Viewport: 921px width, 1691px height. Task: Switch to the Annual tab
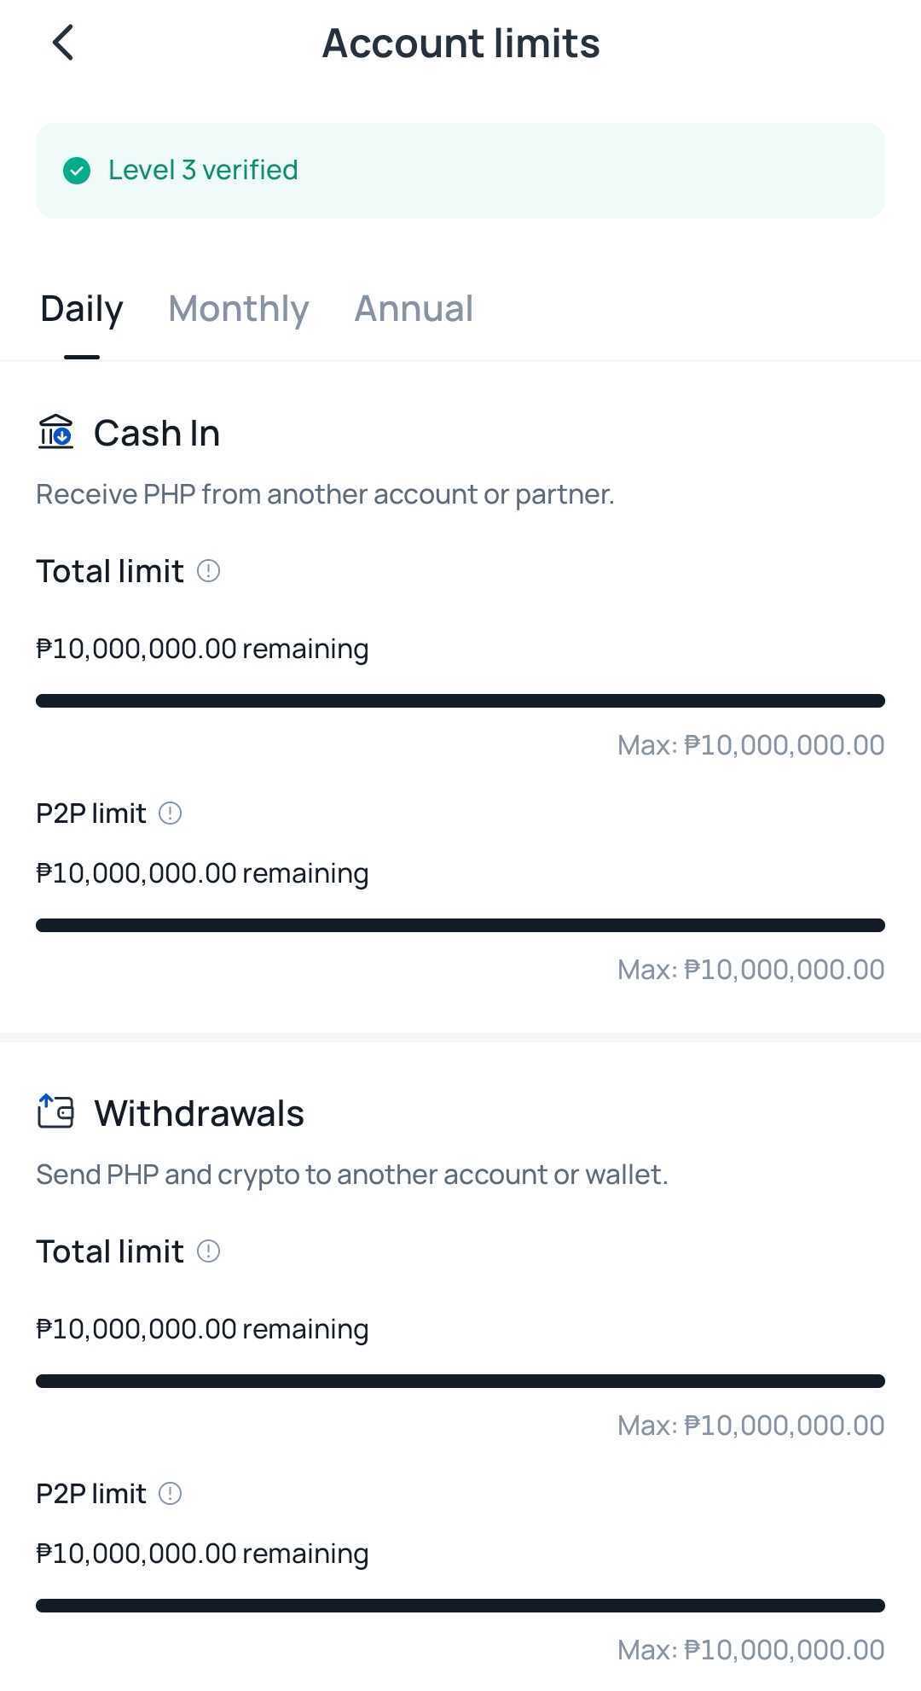point(414,309)
